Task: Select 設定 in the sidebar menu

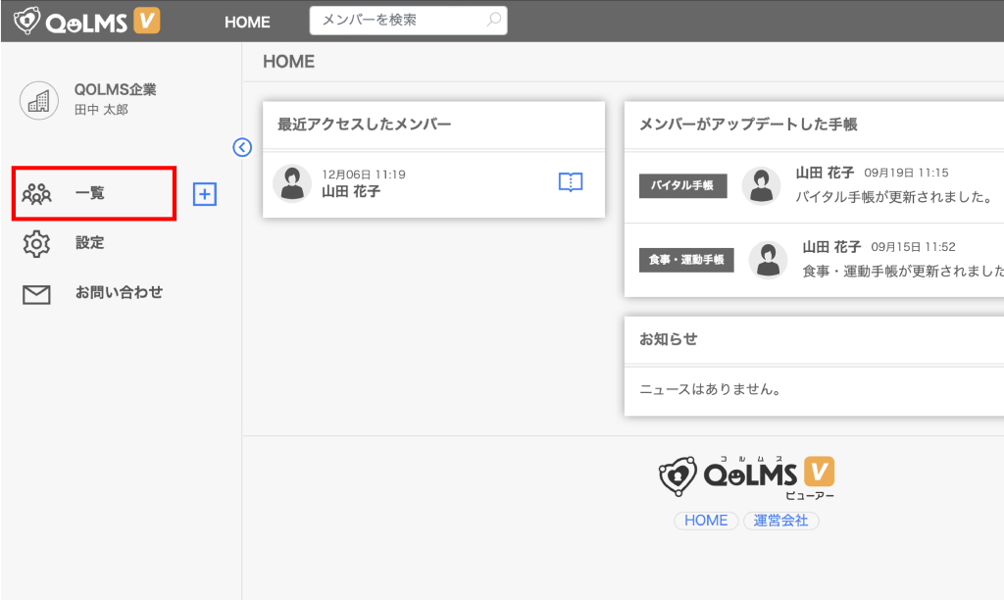Action: pyautogui.click(x=89, y=243)
